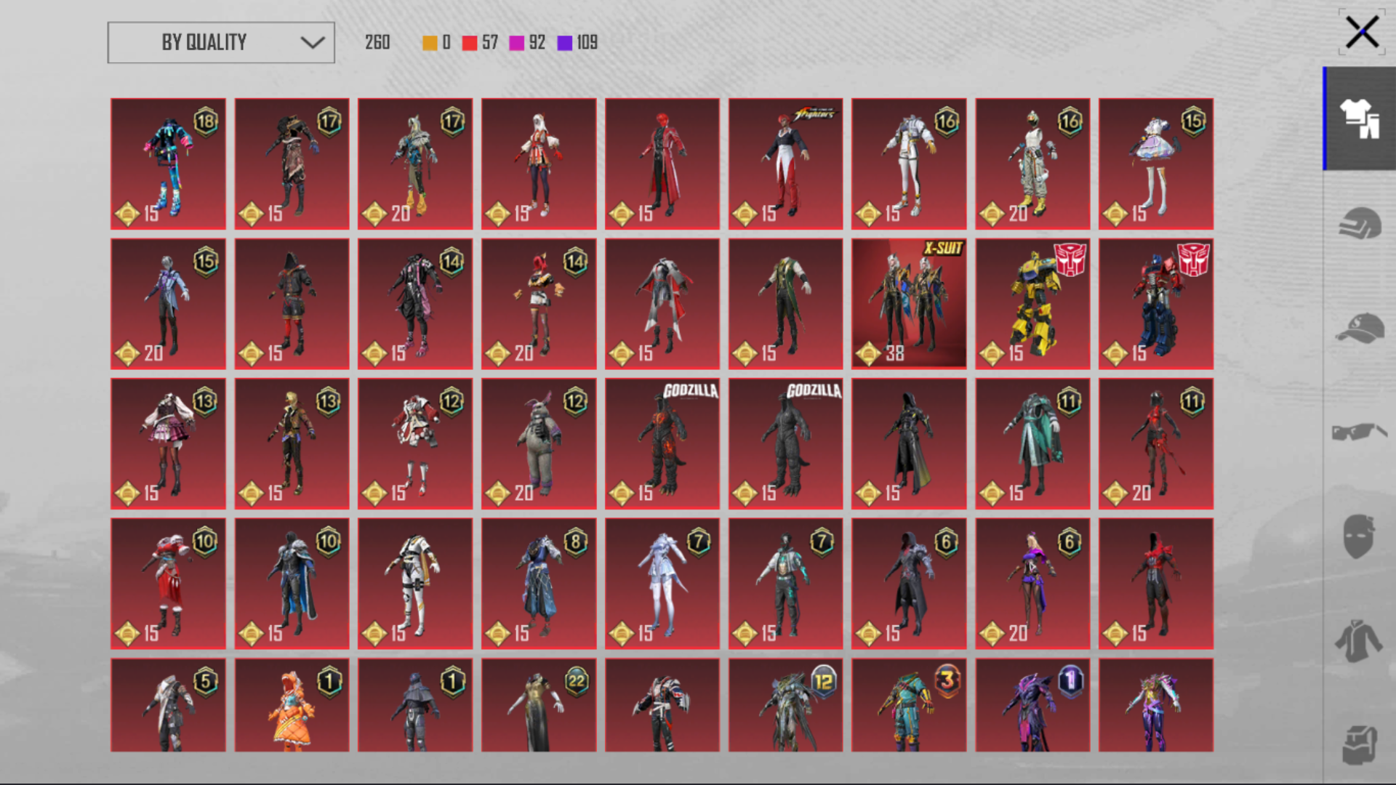Image resolution: width=1396 pixels, height=785 pixels.
Task: Click the orange quality swatch
Action: point(430,43)
